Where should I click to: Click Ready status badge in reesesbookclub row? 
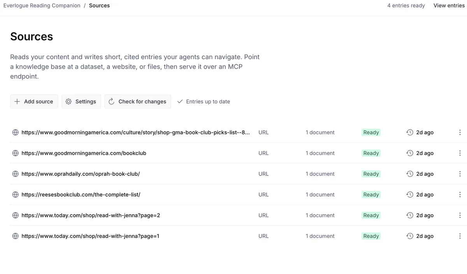(371, 194)
